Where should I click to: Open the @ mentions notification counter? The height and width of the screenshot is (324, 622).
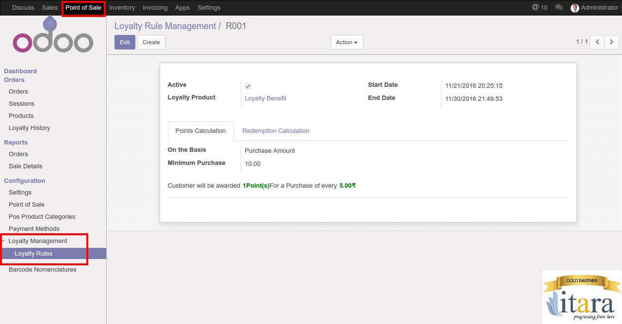[x=540, y=7]
